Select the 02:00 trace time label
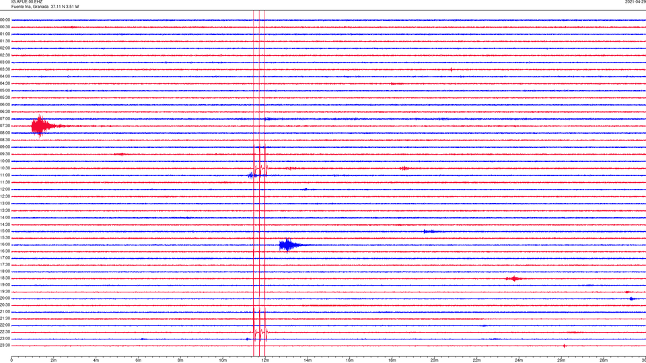646x363 pixels. (x=5, y=48)
